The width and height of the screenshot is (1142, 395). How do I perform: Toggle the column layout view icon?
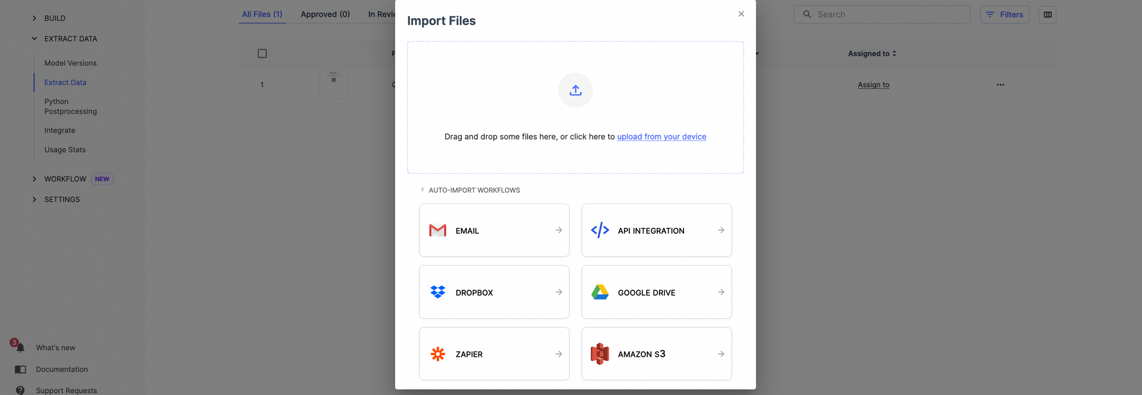pyautogui.click(x=1047, y=15)
